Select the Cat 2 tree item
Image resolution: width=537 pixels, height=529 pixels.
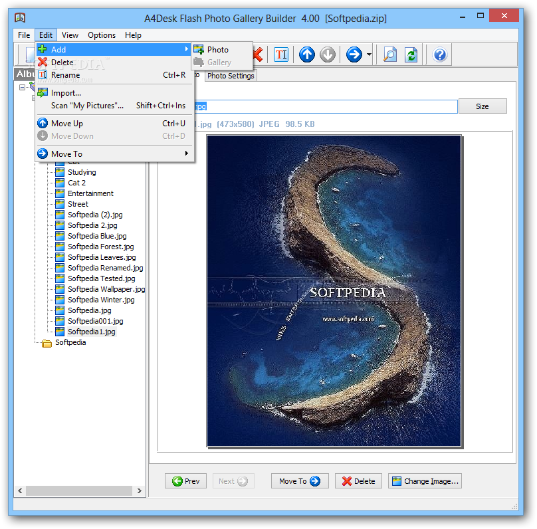pos(76,183)
